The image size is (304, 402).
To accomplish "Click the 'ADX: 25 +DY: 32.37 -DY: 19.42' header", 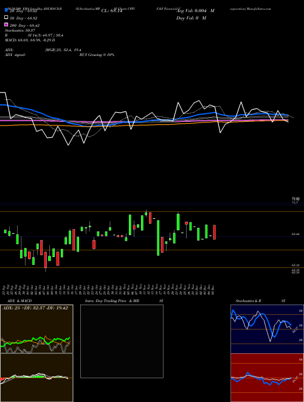I will 35,308.
